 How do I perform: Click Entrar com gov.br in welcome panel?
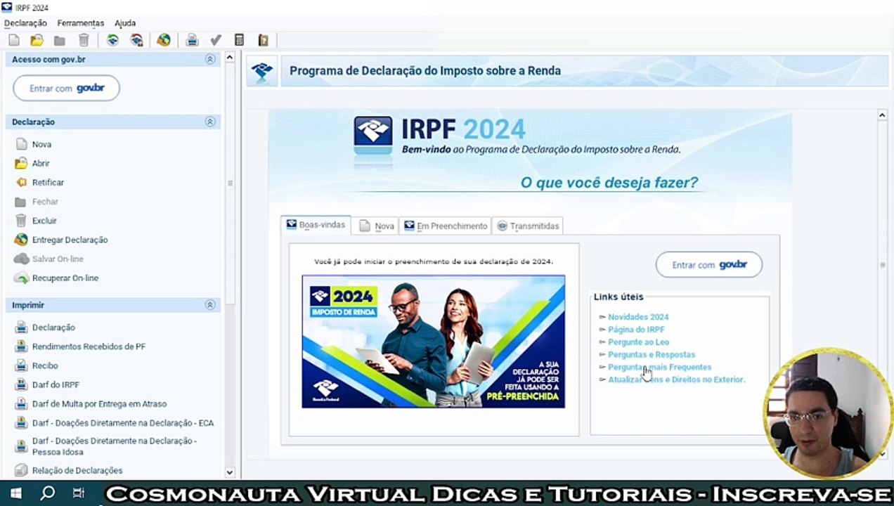(x=709, y=265)
